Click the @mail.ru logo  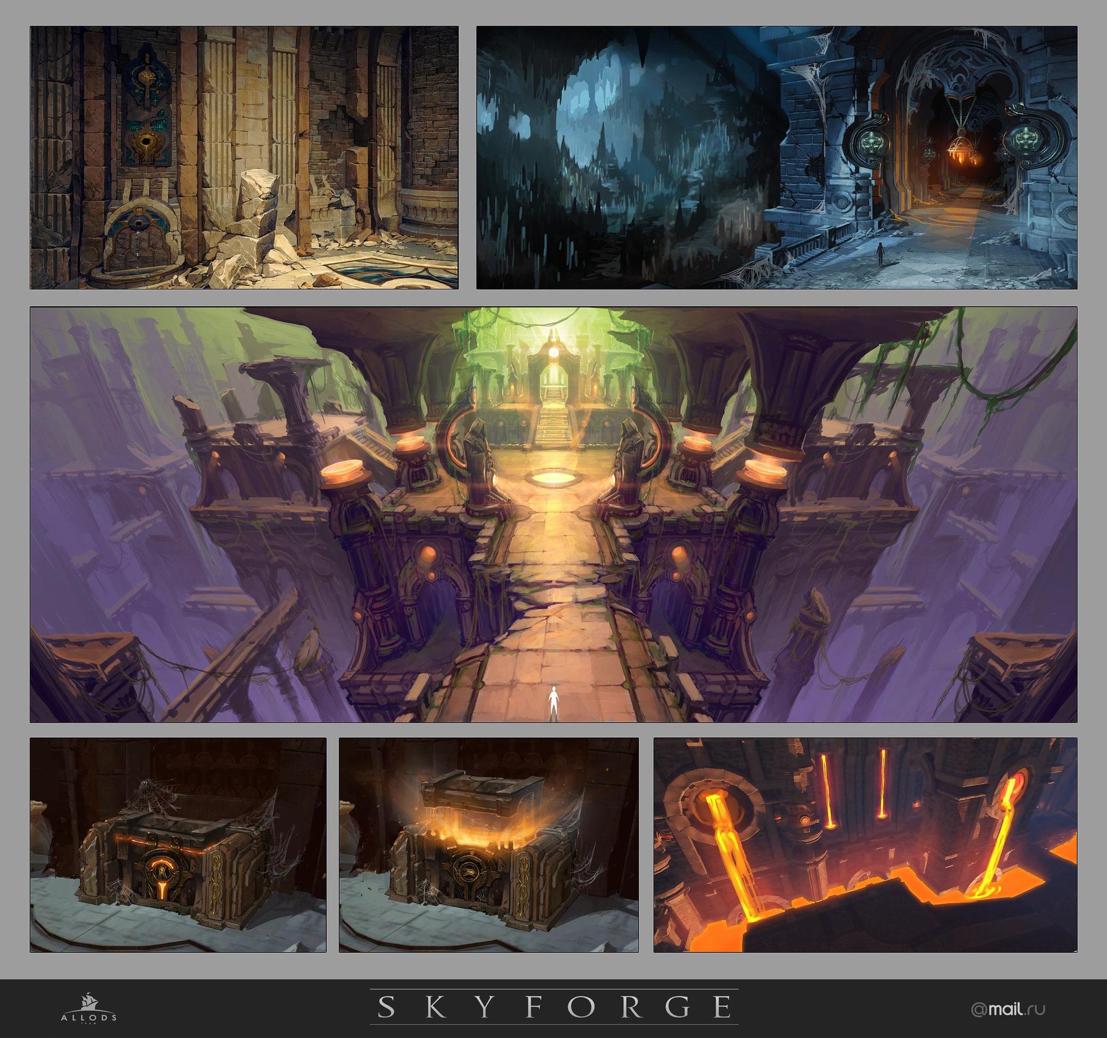pos(1007,1009)
